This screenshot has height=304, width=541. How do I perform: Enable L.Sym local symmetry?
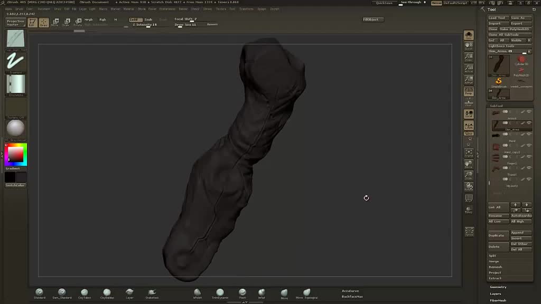(469, 126)
